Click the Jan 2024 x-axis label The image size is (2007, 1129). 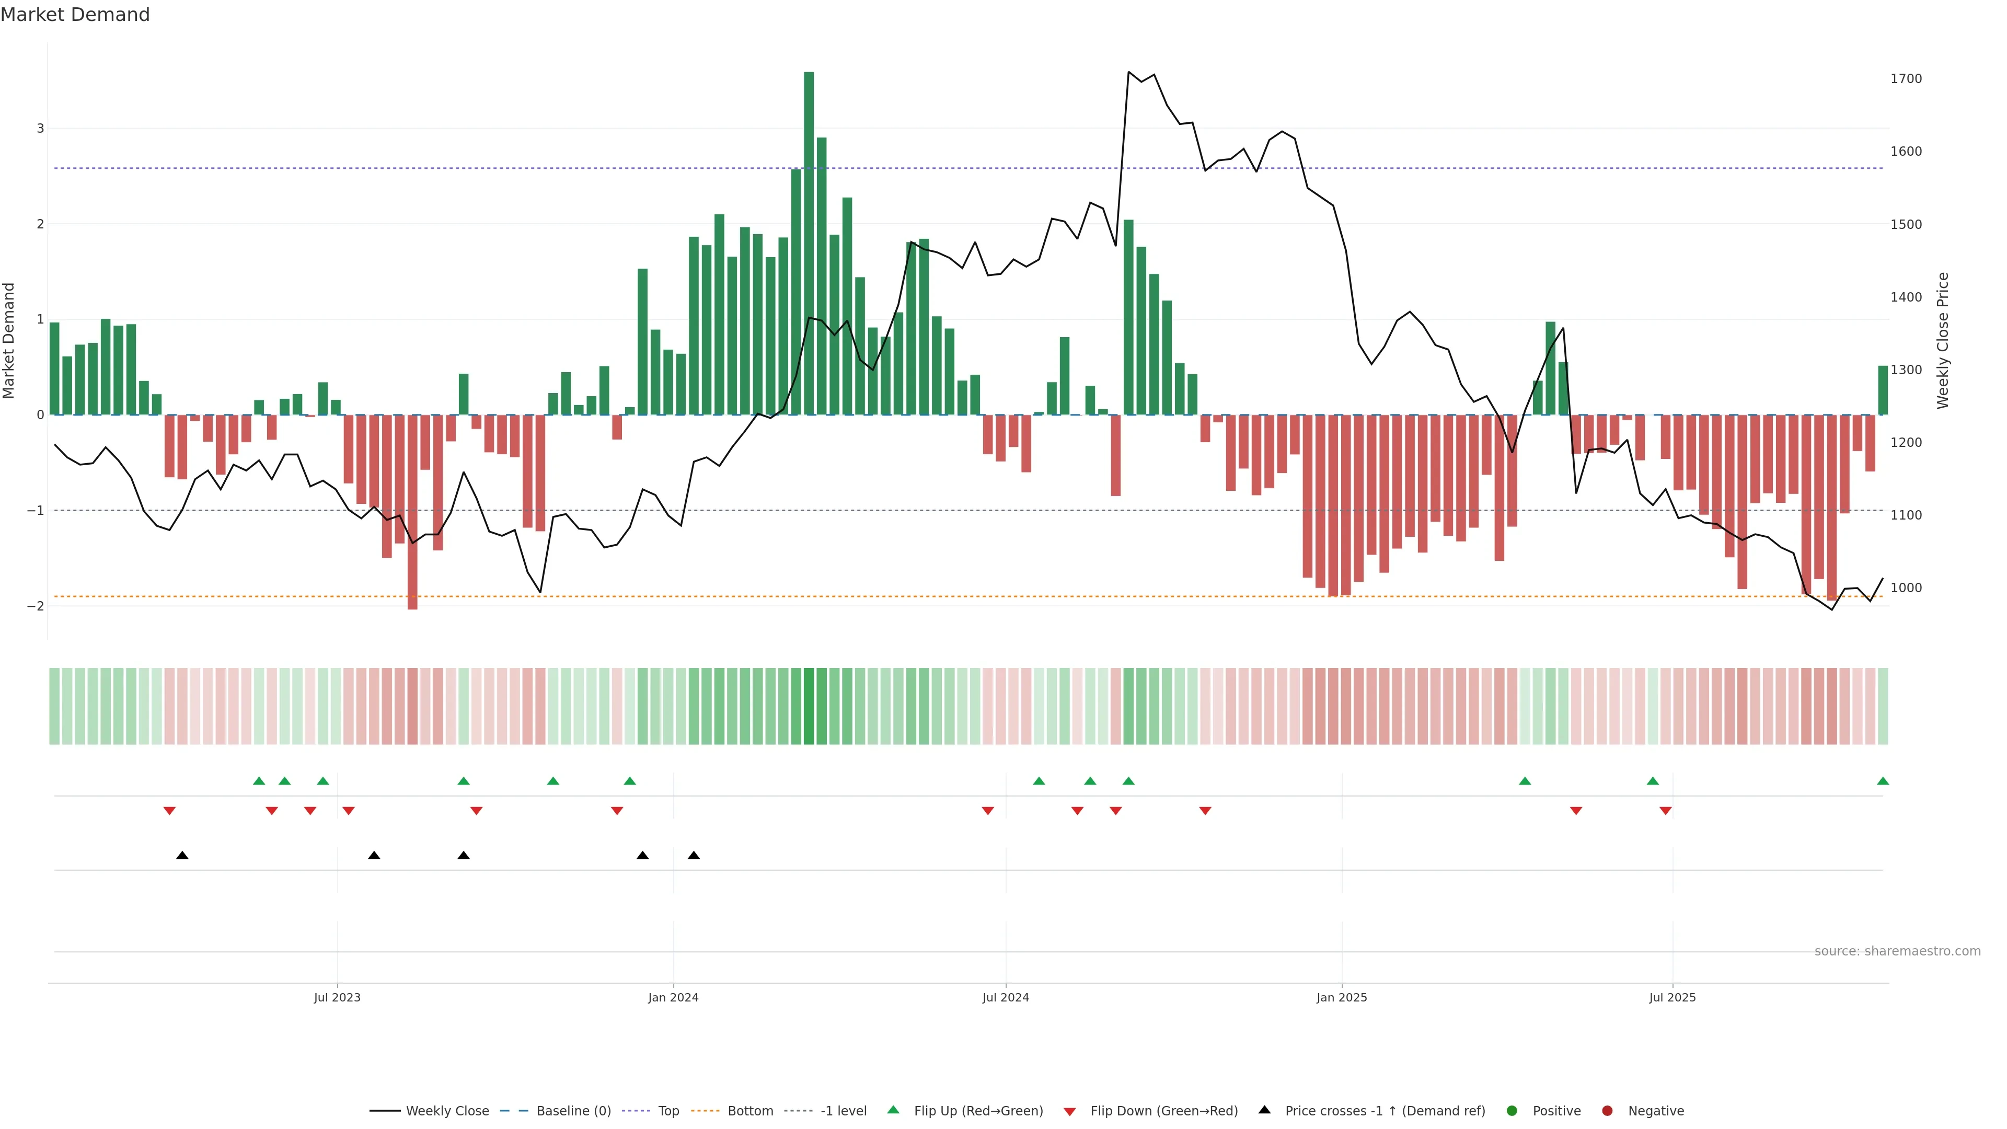point(673,997)
